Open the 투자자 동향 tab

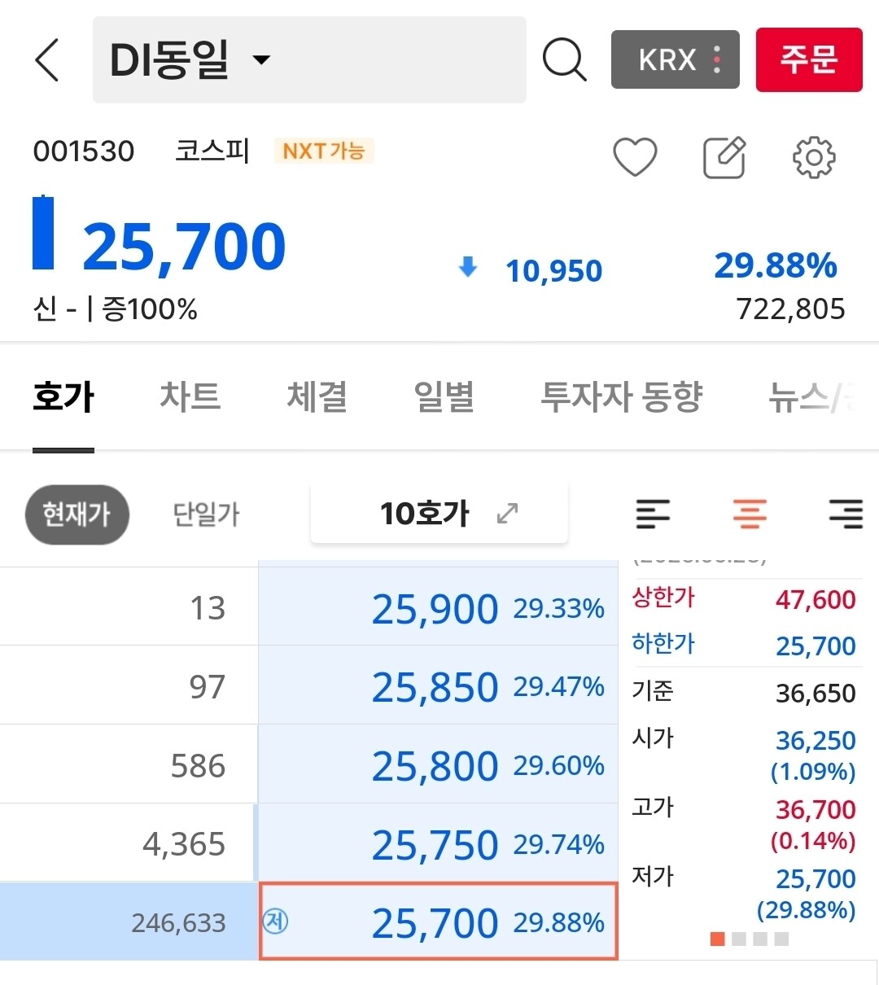point(621,396)
